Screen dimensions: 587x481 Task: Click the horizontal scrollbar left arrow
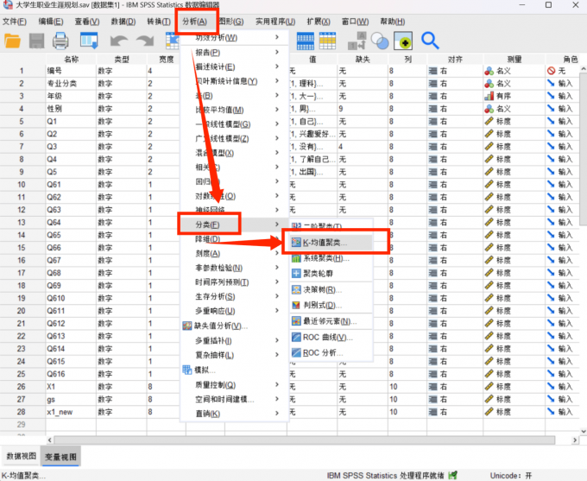coord(49,440)
